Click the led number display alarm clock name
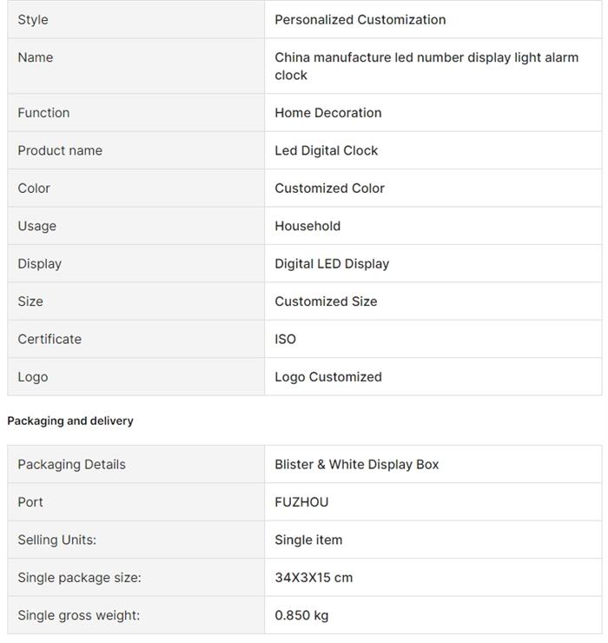This screenshot has width=608, height=643. 426,66
